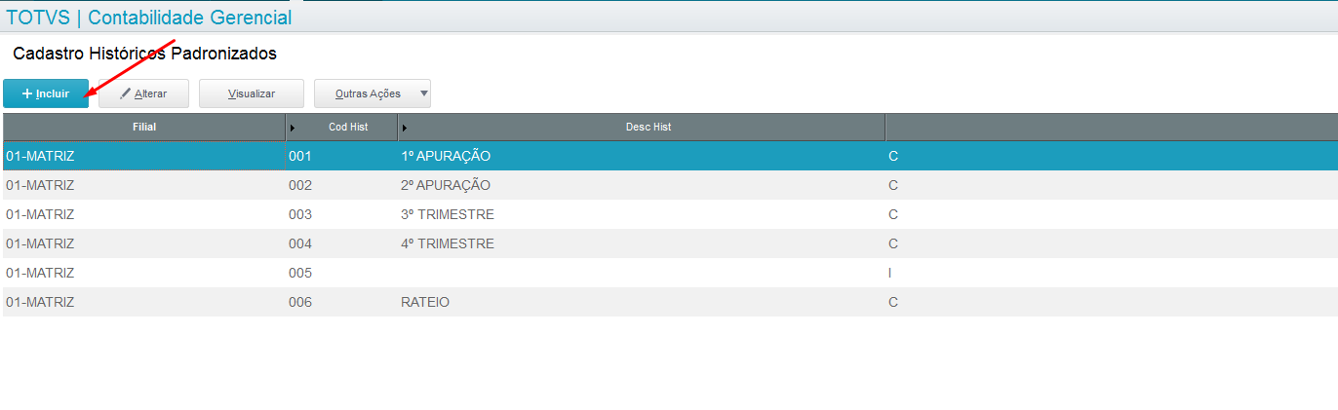Click the I value in the 005 row
This screenshot has height=410, width=1338.
(889, 273)
